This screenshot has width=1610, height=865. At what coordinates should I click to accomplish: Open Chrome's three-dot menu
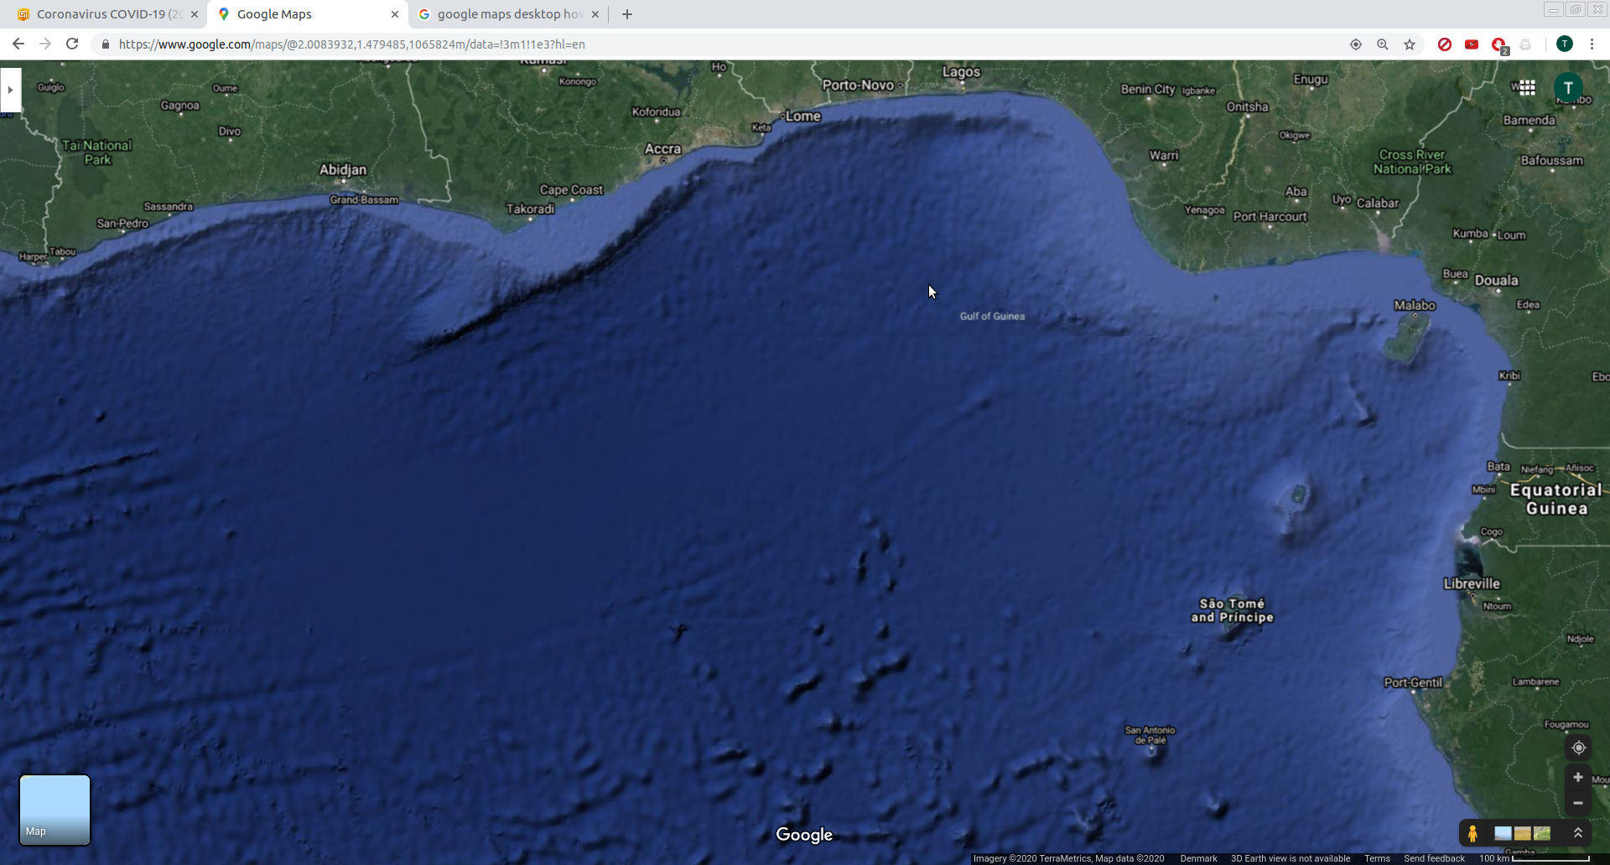1592,44
